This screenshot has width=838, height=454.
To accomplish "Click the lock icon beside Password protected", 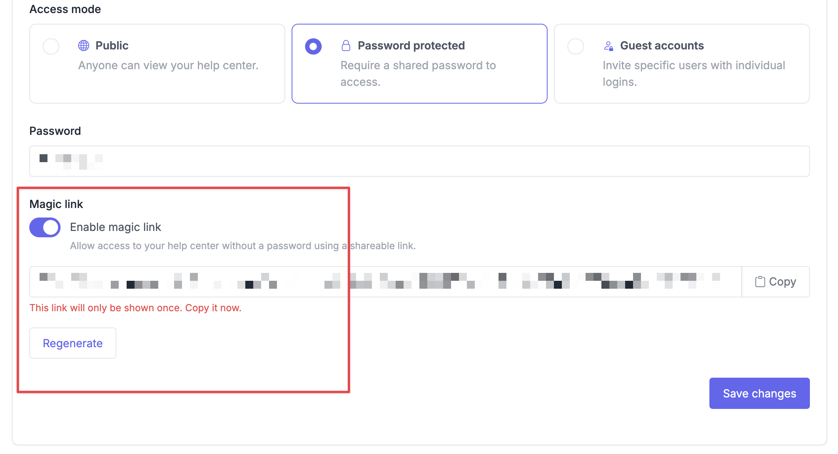I will click(x=346, y=45).
